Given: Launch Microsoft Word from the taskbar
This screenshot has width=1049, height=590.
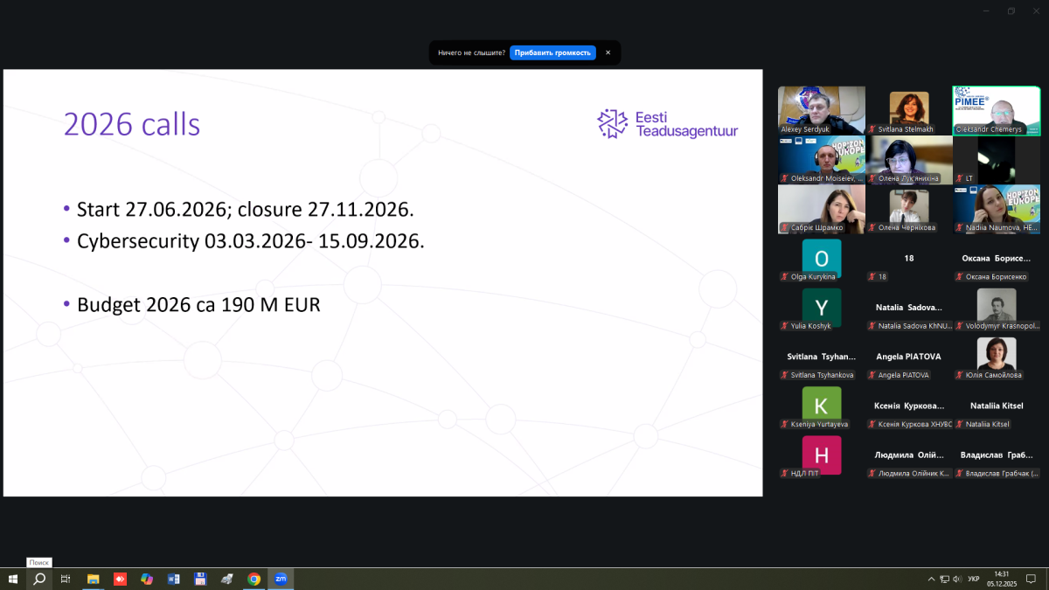Looking at the screenshot, I should 173,579.
